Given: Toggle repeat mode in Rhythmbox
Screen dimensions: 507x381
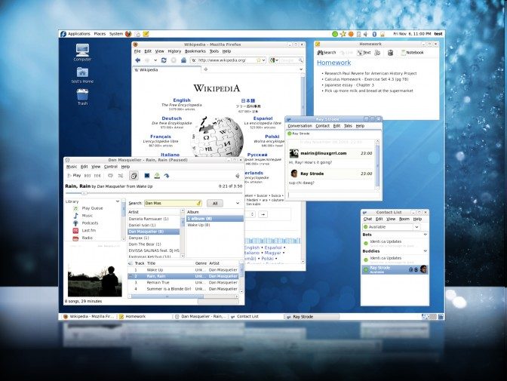Looking at the screenshot, I should click(x=111, y=175).
